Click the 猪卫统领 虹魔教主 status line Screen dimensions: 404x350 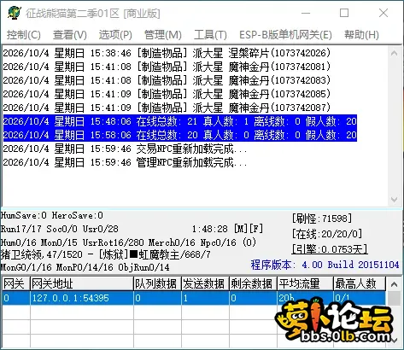pos(106,254)
